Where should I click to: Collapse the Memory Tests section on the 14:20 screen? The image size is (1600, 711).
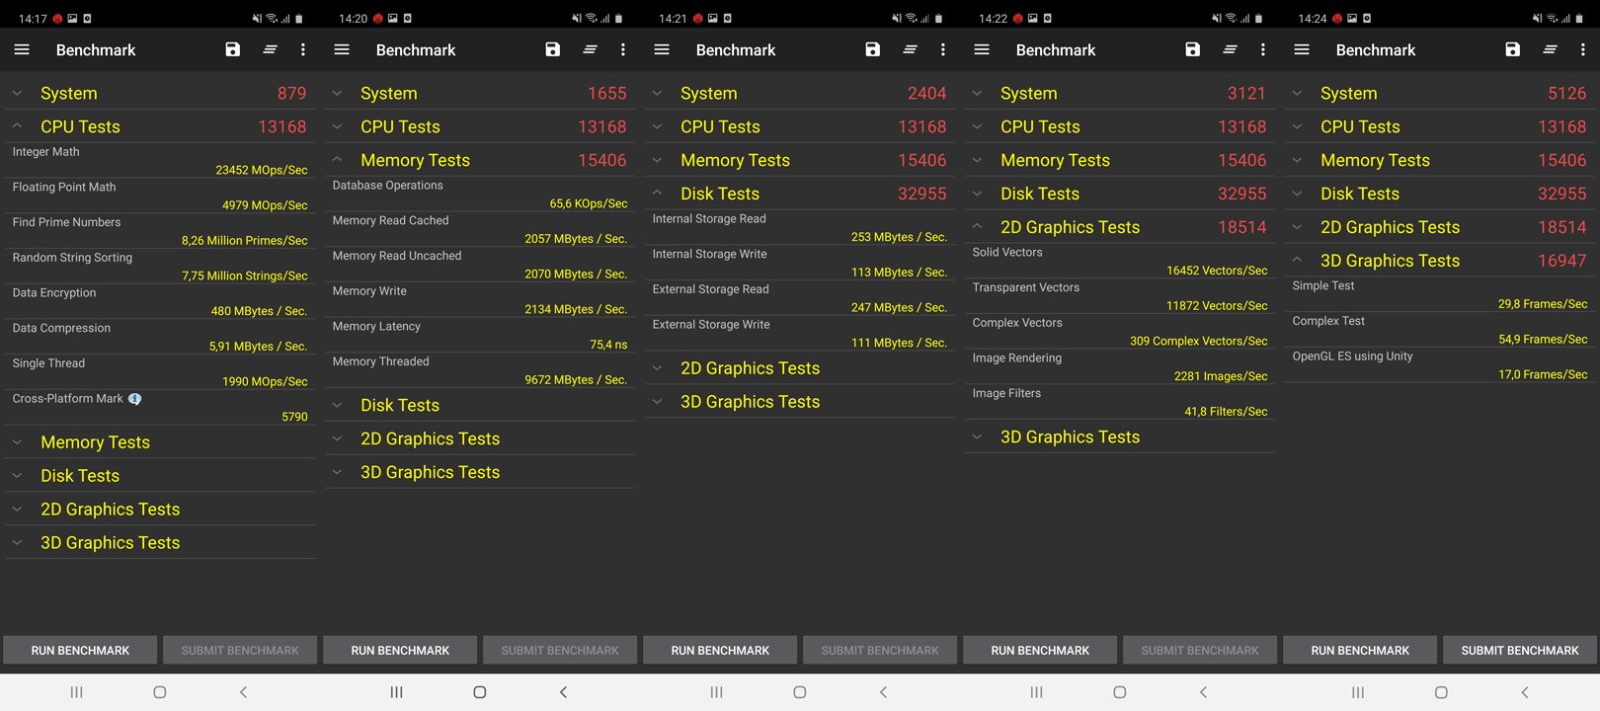pos(480,160)
